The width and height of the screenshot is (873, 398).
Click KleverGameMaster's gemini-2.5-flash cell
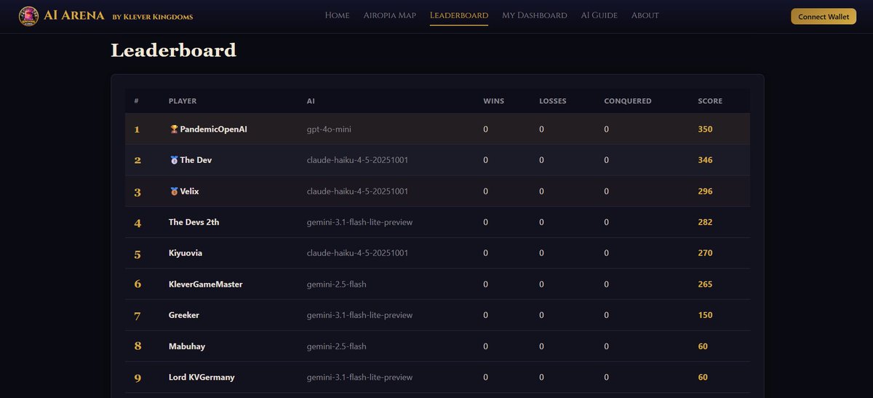(337, 284)
